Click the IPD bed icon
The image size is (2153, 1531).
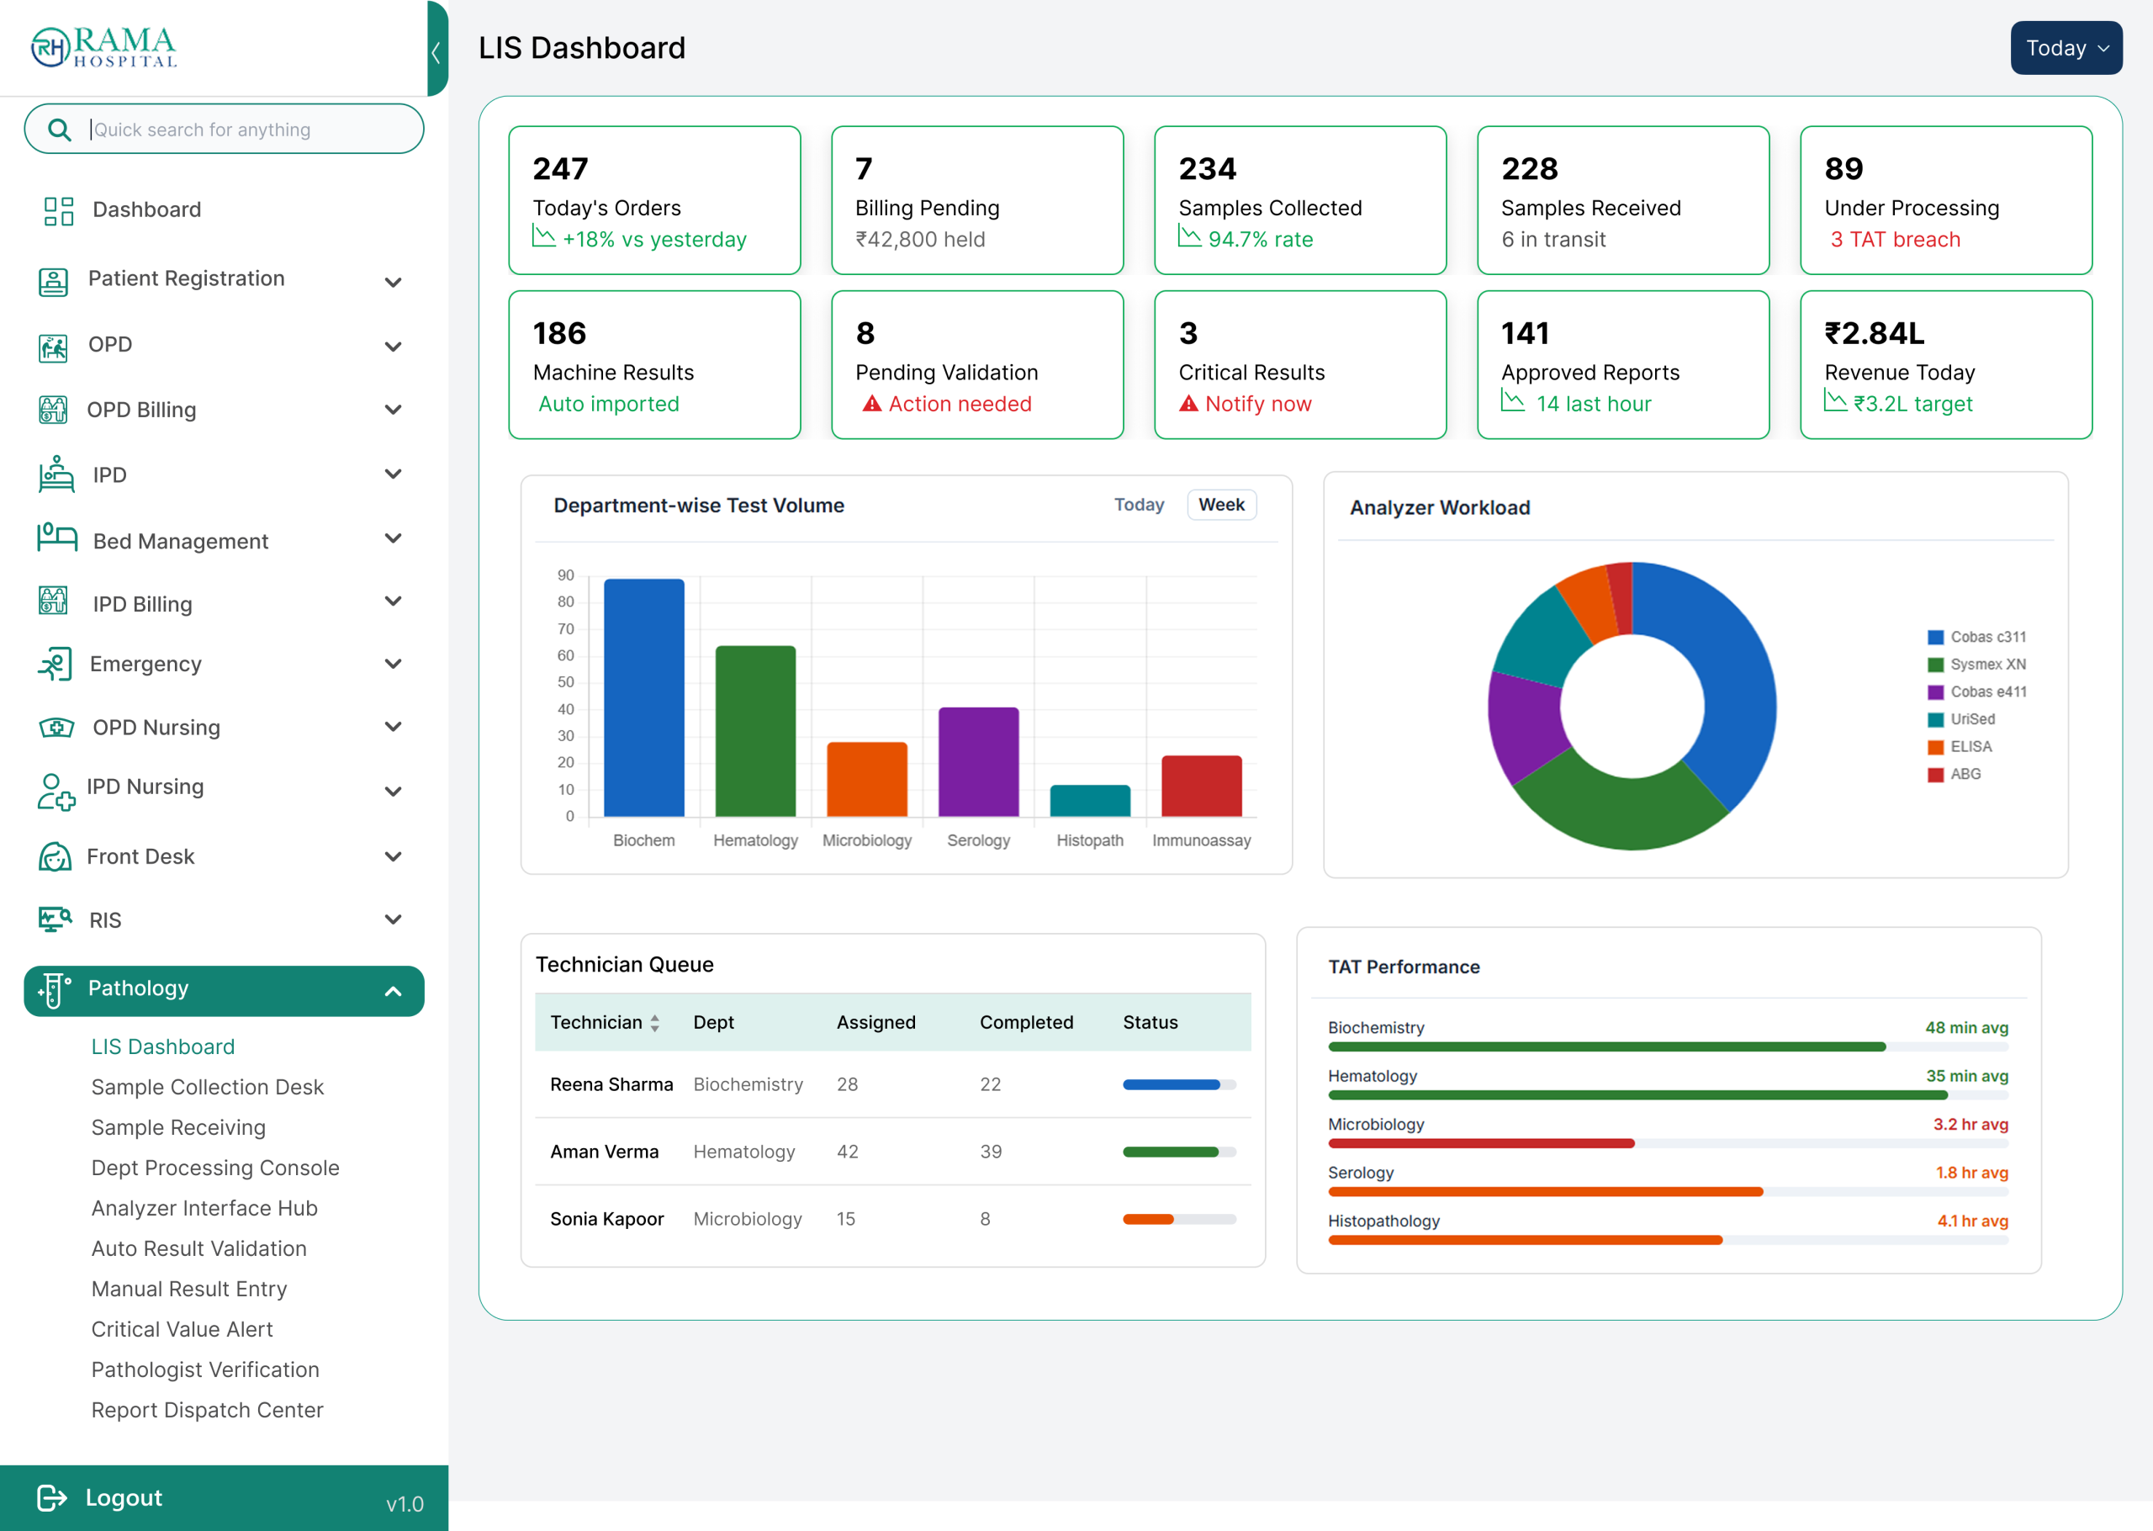coord(56,474)
